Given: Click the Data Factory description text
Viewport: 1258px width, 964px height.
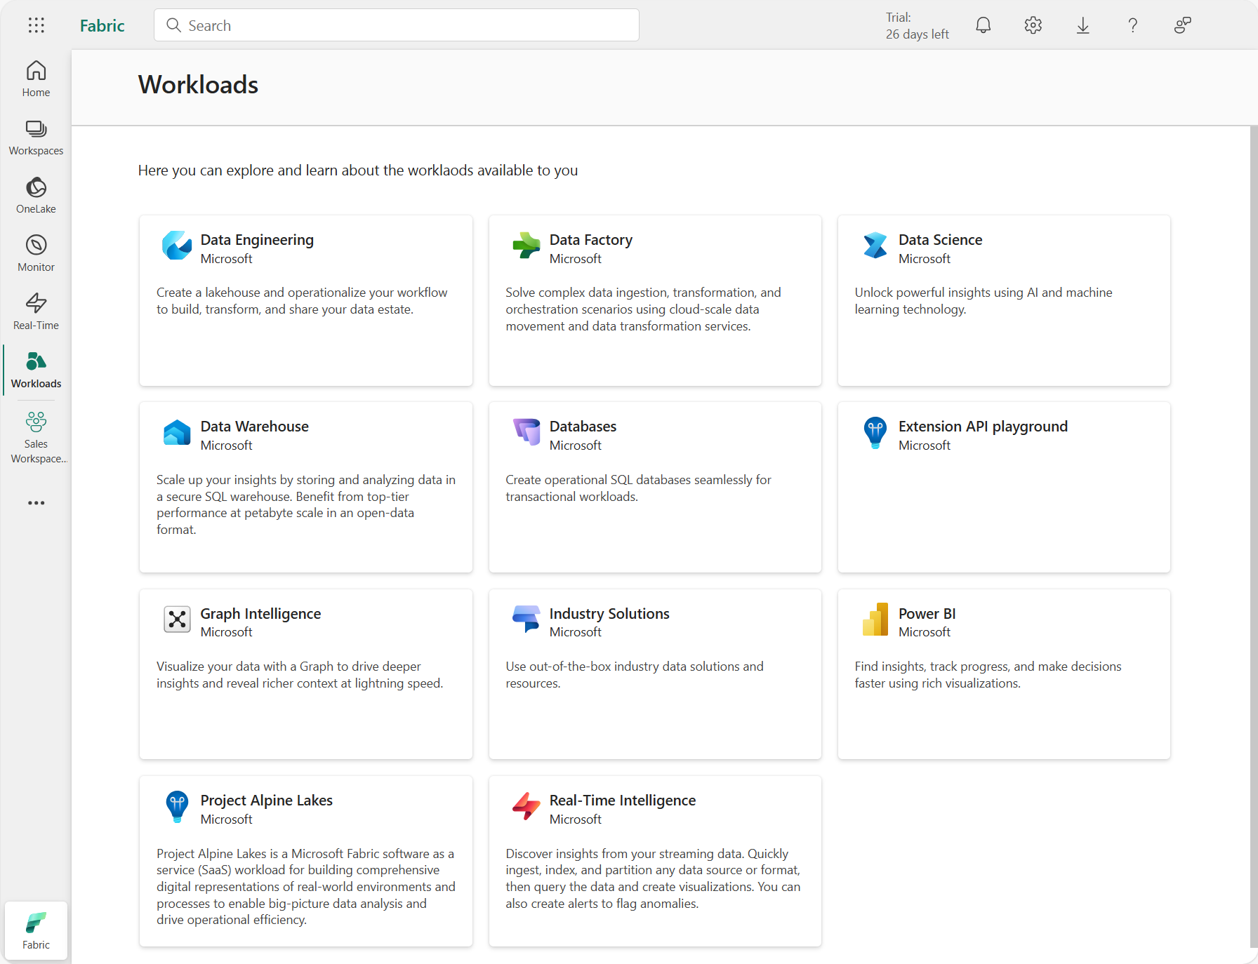Looking at the screenshot, I should [x=643, y=309].
